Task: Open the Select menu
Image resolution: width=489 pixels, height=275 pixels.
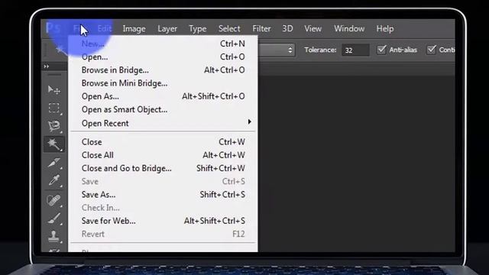Action: (x=229, y=29)
